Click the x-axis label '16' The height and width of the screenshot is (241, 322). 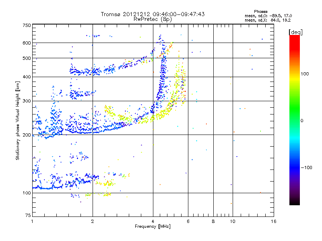(274, 221)
